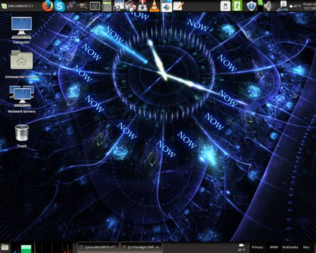Select the Trash desktop icon
The width and height of the screenshot is (316, 253).
click(22, 136)
